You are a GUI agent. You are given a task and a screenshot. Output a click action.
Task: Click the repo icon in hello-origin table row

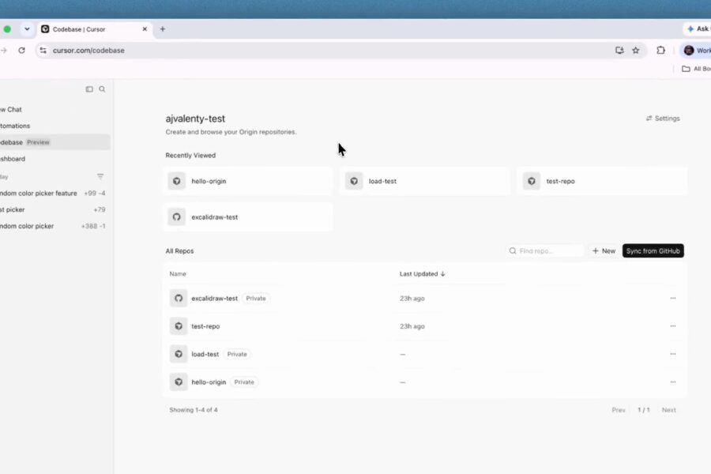tap(179, 382)
